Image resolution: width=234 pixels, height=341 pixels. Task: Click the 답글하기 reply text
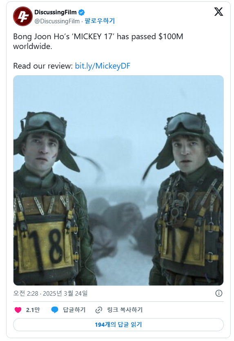tap(74, 310)
